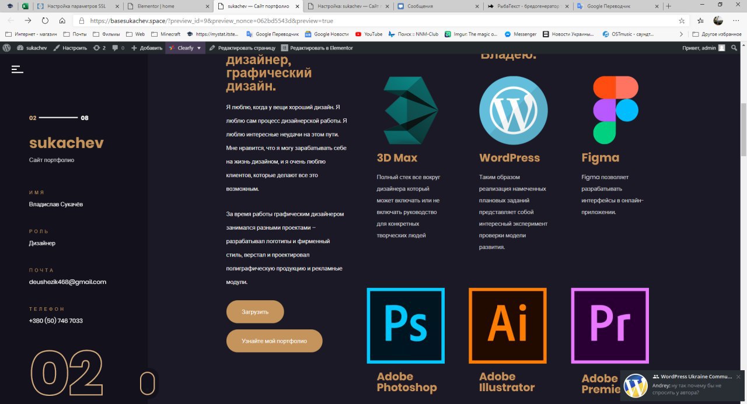Click the 3D Max logo image
The image size is (747, 404).
(410, 111)
